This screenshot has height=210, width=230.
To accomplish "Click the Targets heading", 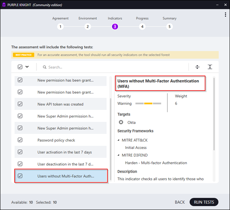I will 124,114.
